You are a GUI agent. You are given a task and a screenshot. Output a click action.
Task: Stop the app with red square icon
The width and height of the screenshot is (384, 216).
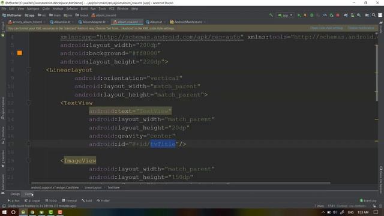[x=338, y=15]
